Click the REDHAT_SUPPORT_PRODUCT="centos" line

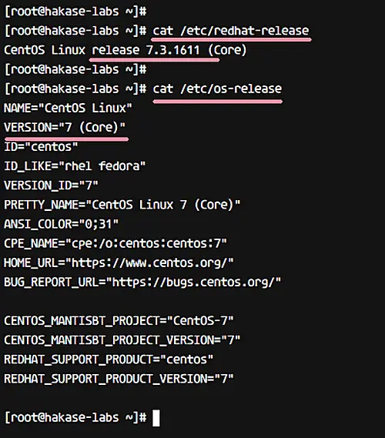click(x=109, y=359)
